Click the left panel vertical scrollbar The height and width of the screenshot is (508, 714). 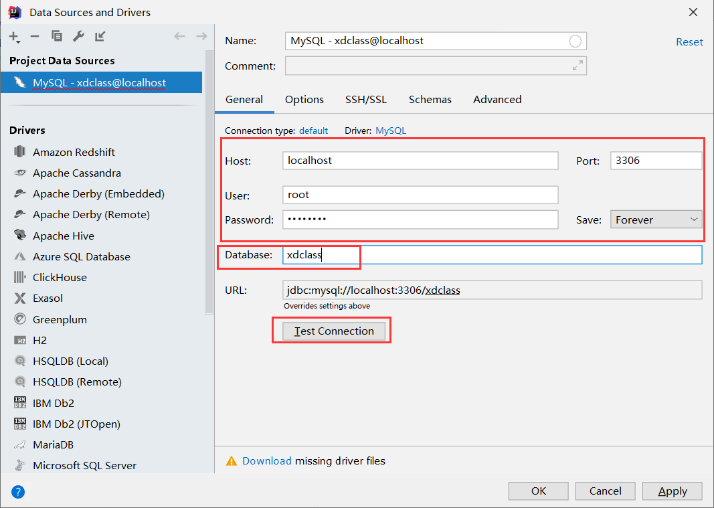pos(209,182)
